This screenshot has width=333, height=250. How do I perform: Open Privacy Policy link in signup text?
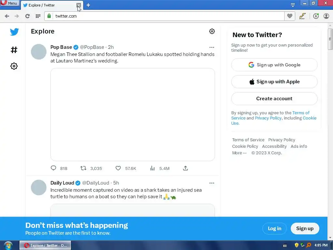pos(268,118)
